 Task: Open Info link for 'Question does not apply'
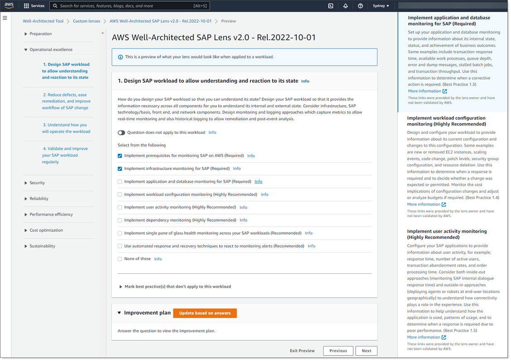[x=212, y=133]
